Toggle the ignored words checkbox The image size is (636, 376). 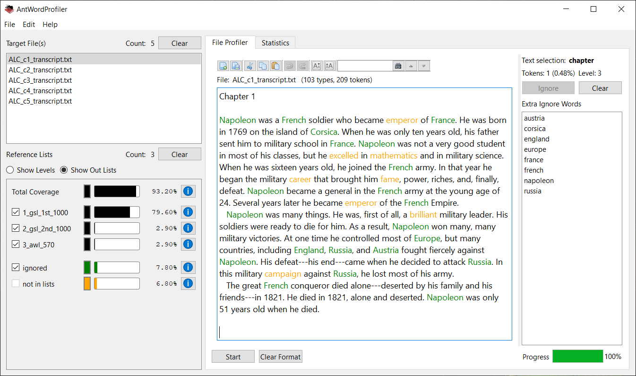[16, 268]
